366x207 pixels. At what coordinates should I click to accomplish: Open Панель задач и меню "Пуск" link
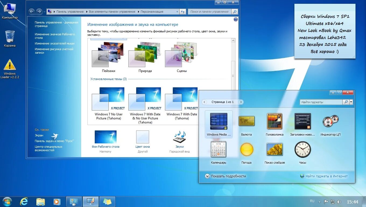(x=54, y=141)
